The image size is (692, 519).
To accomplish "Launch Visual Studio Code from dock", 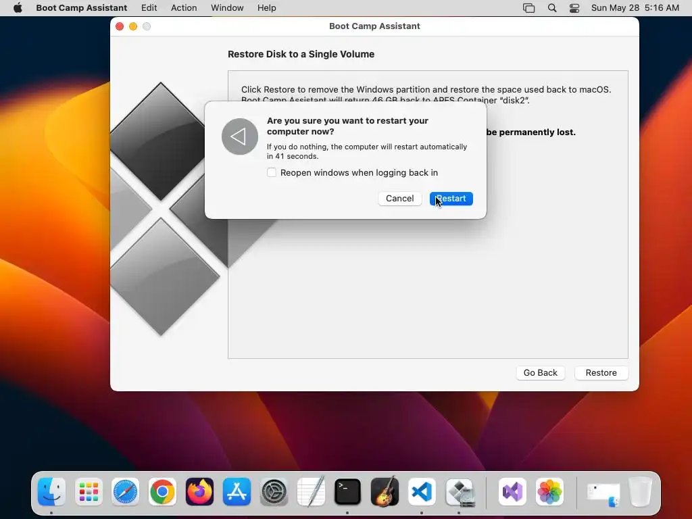I will coord(422,491).
